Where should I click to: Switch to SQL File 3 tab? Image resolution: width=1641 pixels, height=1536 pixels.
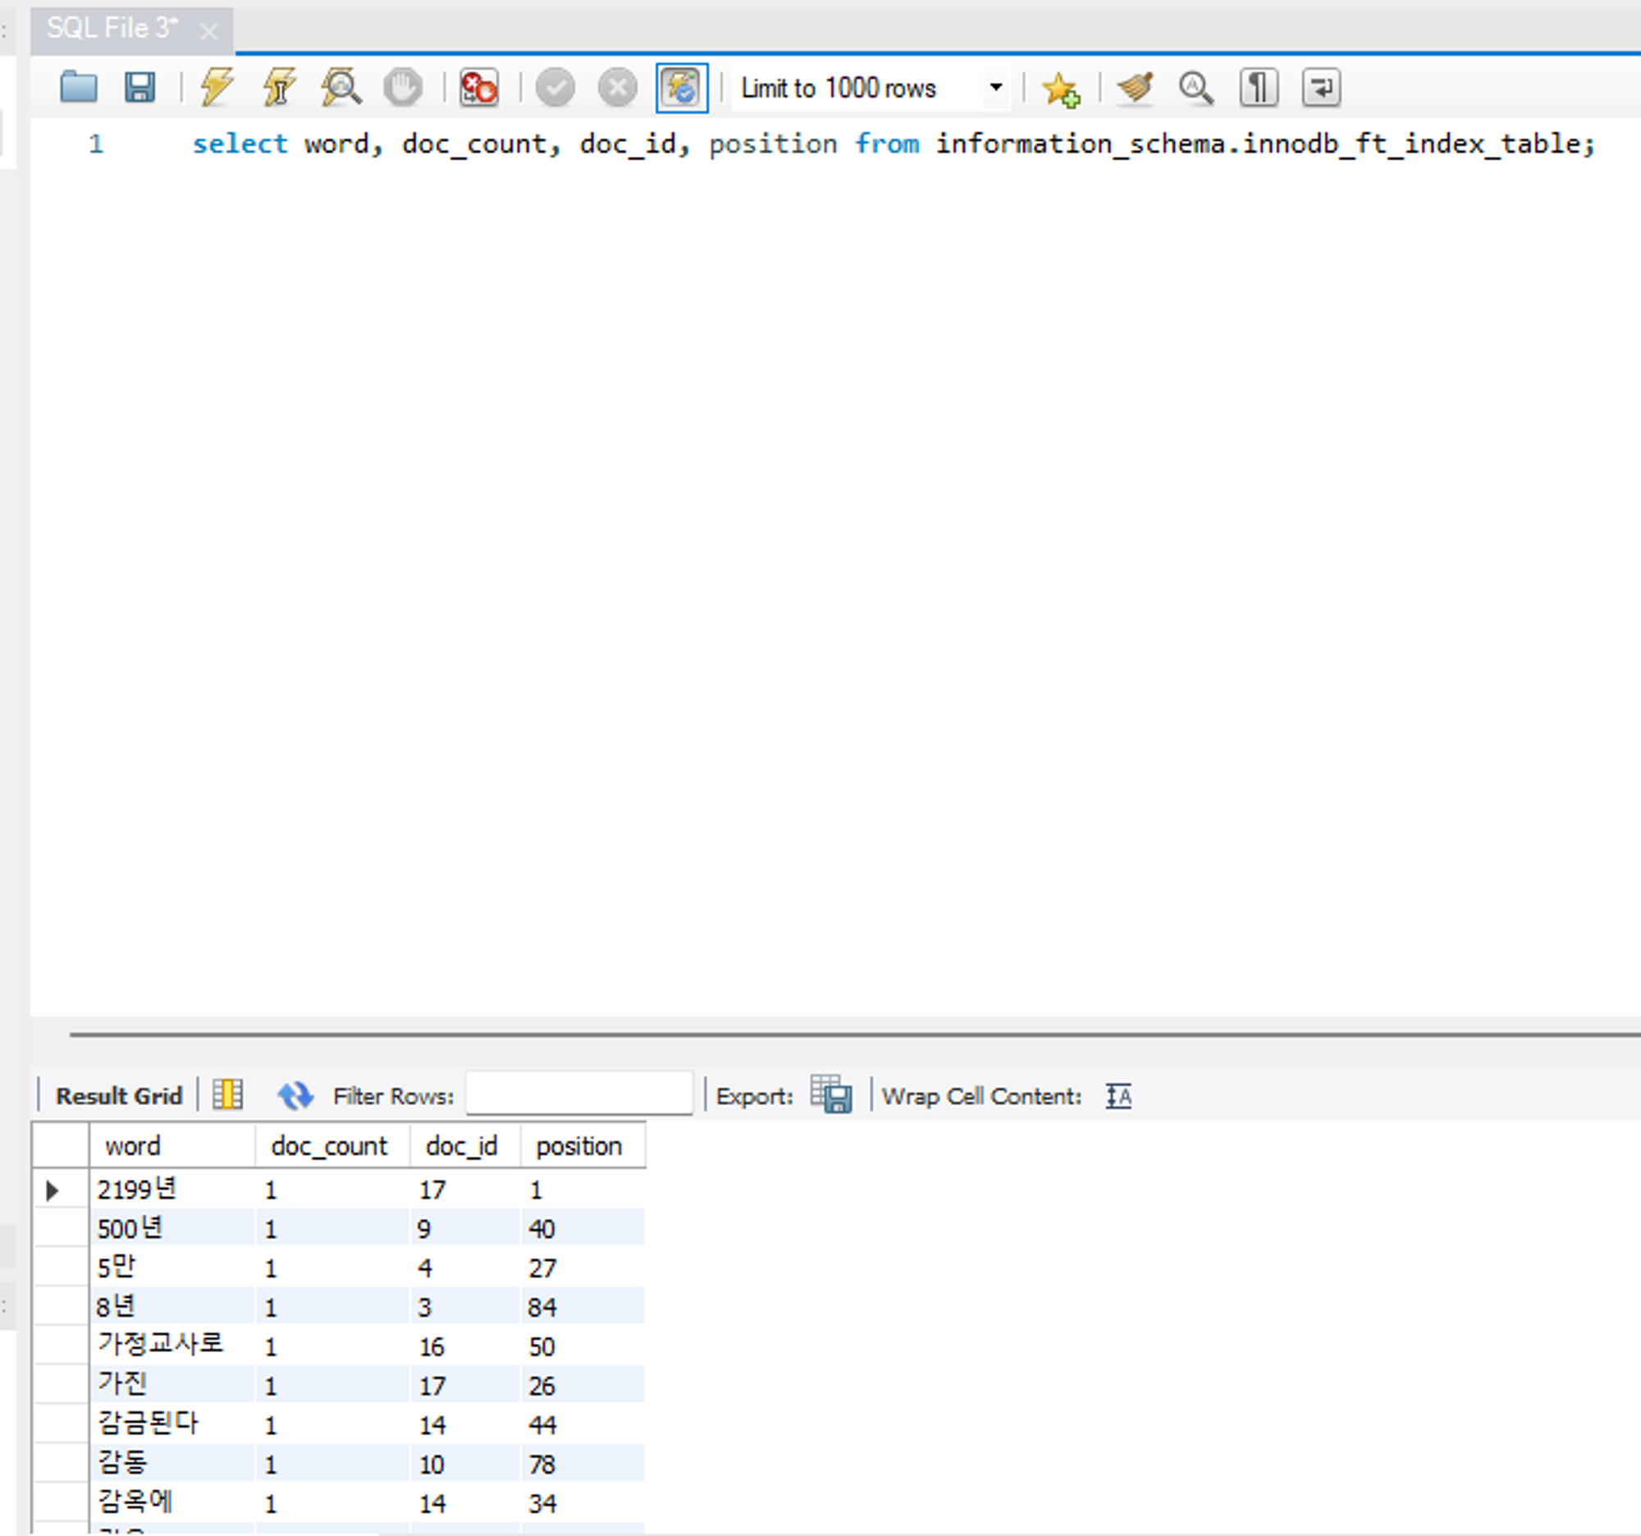tap(112, 29)
